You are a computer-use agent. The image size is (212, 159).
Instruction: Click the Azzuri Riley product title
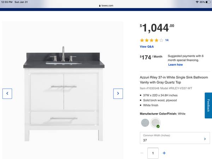tap(174, 80)
